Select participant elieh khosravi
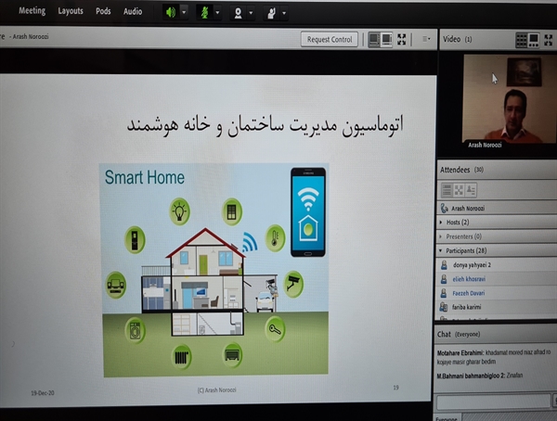 pyautogui.click(x=497, y=279)
